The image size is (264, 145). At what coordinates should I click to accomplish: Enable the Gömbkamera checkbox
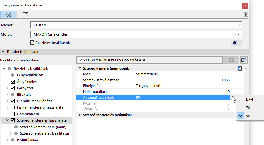pyautogui.click(x=13, y=114)
